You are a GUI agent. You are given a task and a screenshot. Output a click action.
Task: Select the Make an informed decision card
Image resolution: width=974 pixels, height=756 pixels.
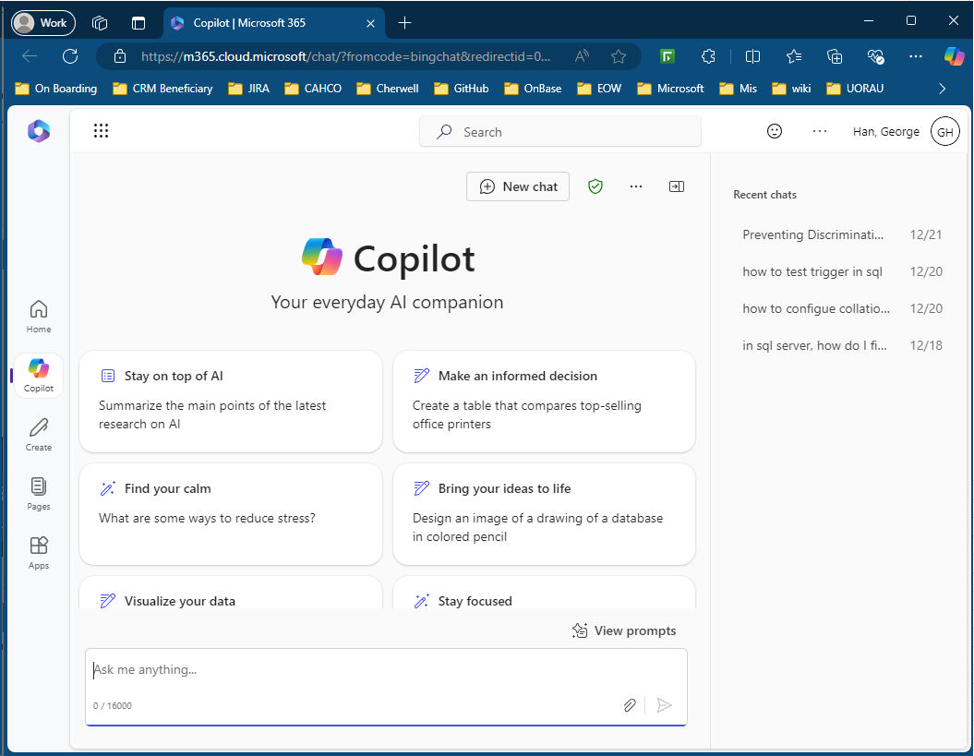[x=544, y=402]
